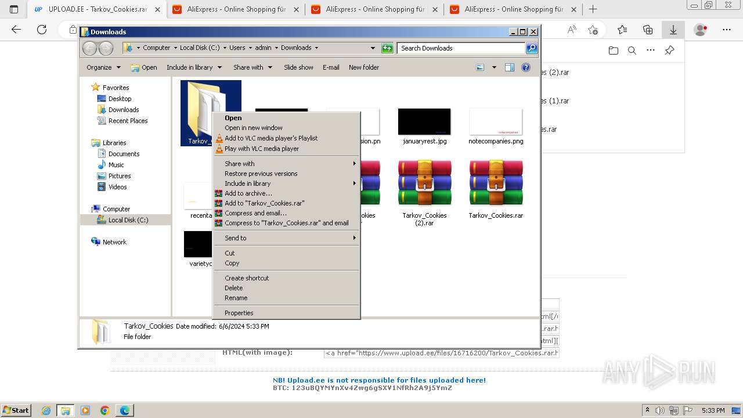Click the Open toolbar button in Explorer

coord(144,67)
